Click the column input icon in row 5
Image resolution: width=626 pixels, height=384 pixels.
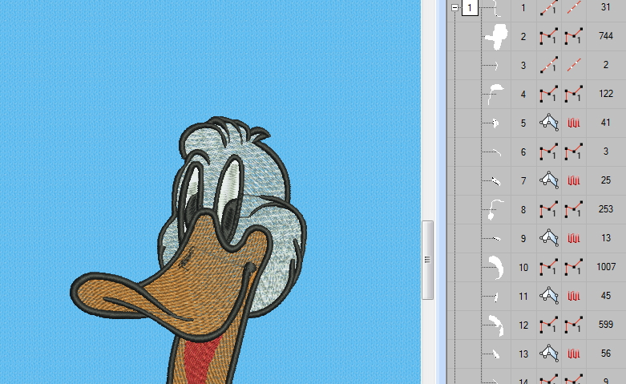pos(549,123)
